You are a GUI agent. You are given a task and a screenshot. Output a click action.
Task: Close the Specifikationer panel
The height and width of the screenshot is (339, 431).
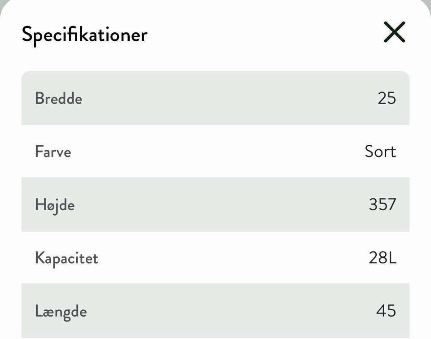(394, 33)
